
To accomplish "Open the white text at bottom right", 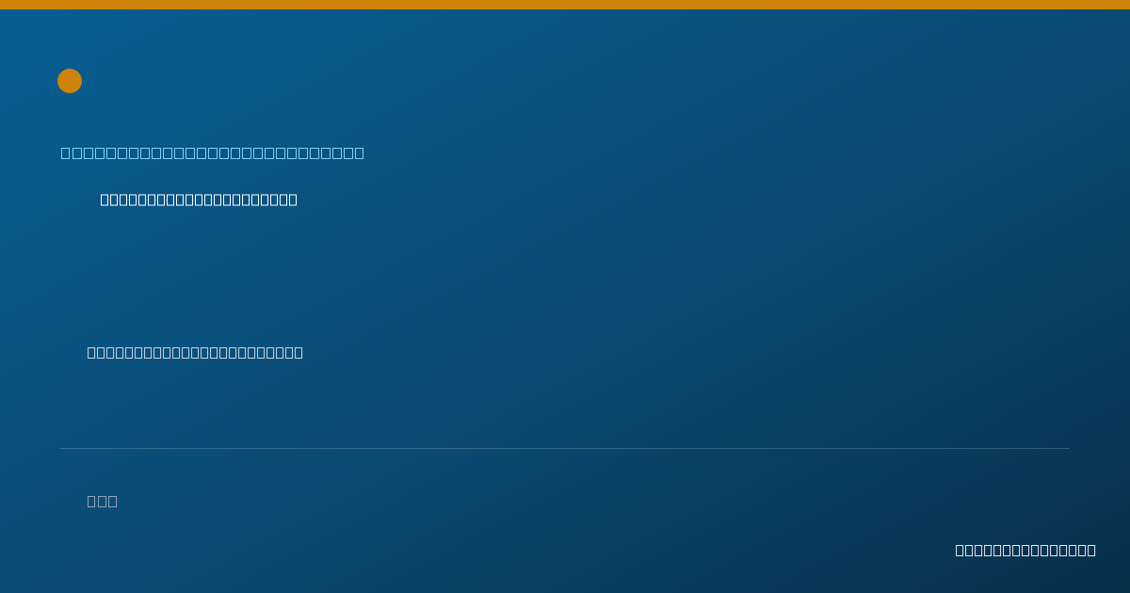I will 1025,550.
